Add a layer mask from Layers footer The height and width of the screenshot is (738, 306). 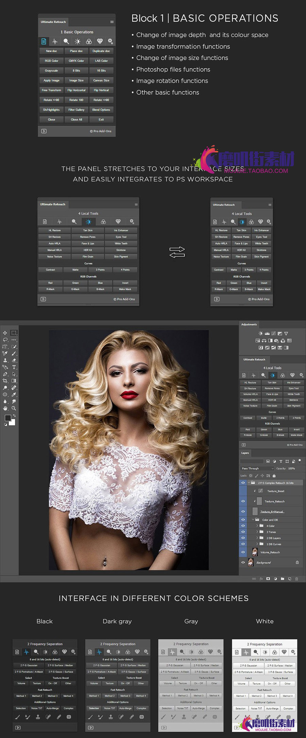coord(268,579)
